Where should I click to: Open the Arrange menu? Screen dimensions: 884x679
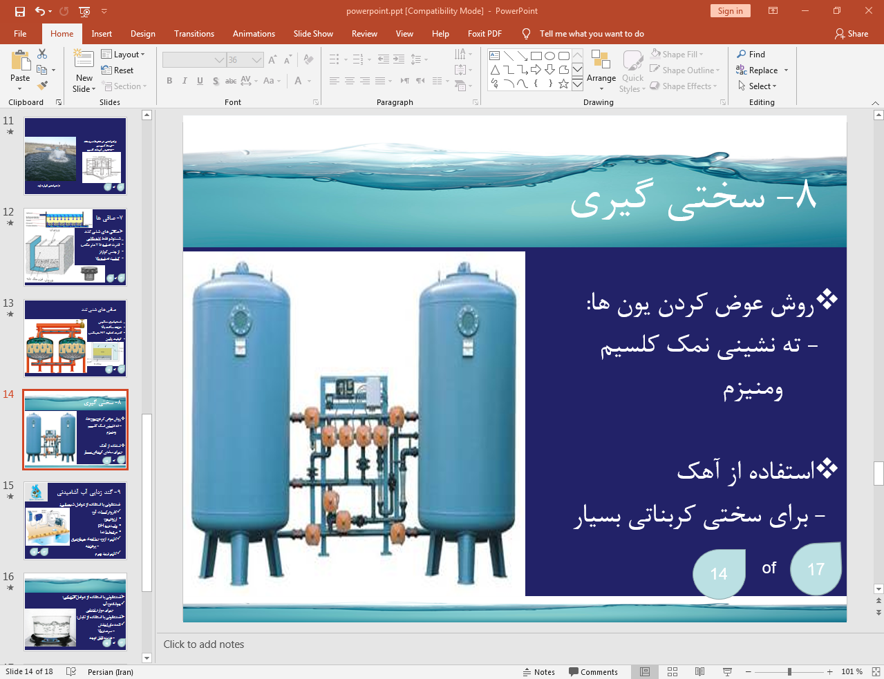tap(601, 70)
